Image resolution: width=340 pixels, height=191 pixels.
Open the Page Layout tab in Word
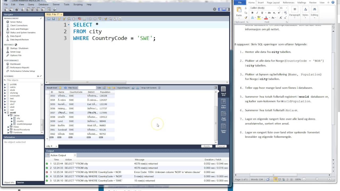(273, 3)
